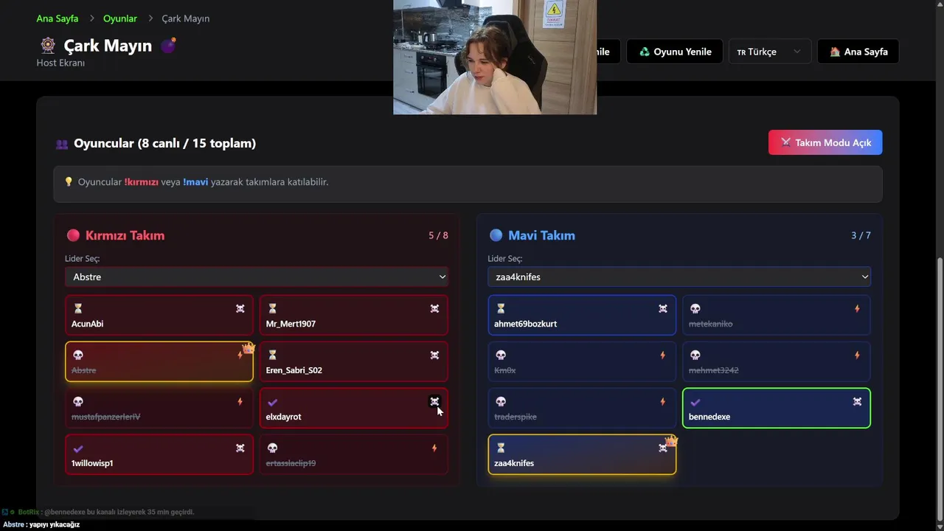
Task: Open Mavi Takım leader dropdown showing zaa4knifes
Action: click(x=679, y=277)
